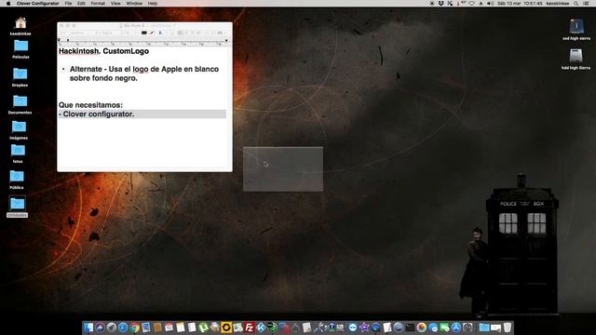Open the Format menu
Viewport: 596px width, 335px height.
pyautogui.click(x=98, y=4)
